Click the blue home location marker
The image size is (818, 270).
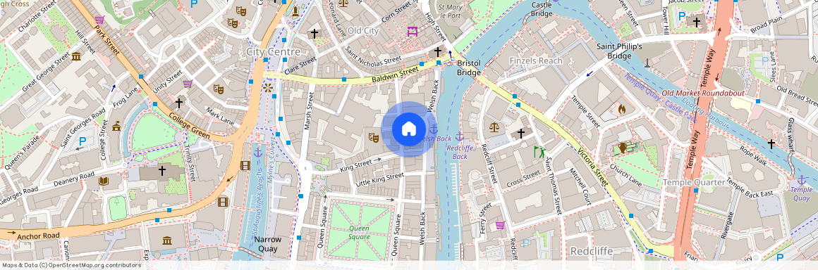(x=409, y=129)
